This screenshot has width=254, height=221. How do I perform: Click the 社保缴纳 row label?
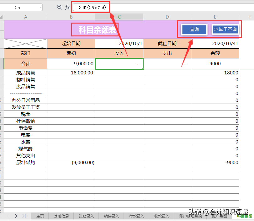[x=25, y=121]
